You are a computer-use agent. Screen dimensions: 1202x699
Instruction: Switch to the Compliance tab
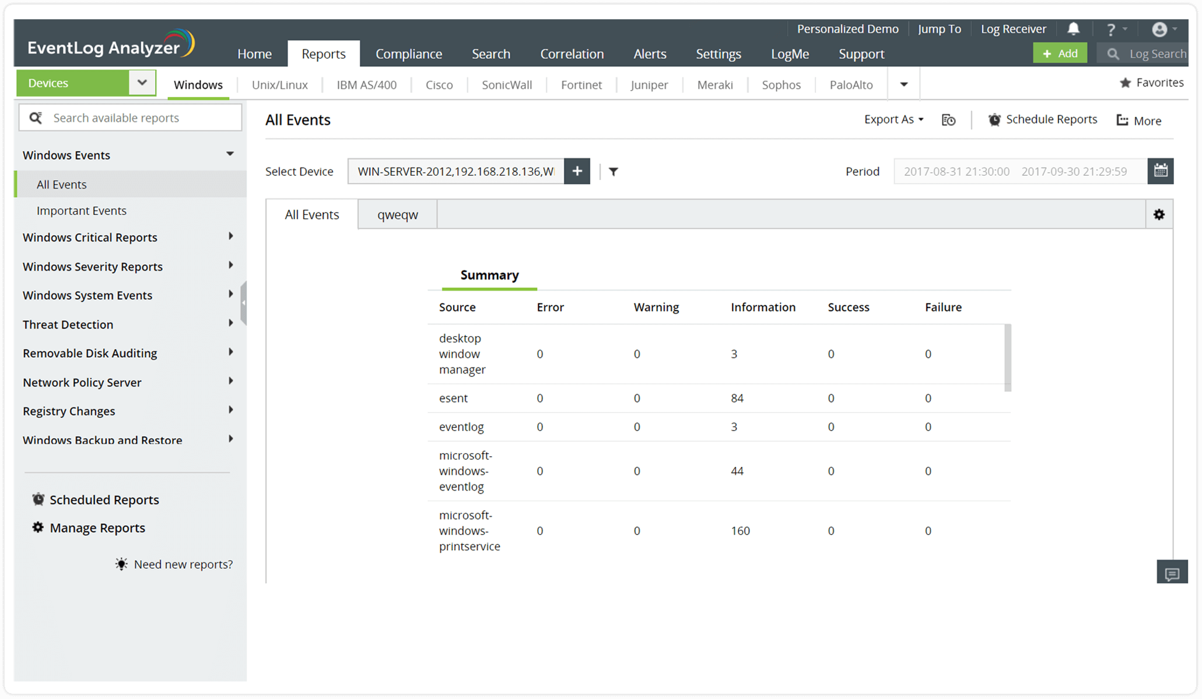point(408,54)
